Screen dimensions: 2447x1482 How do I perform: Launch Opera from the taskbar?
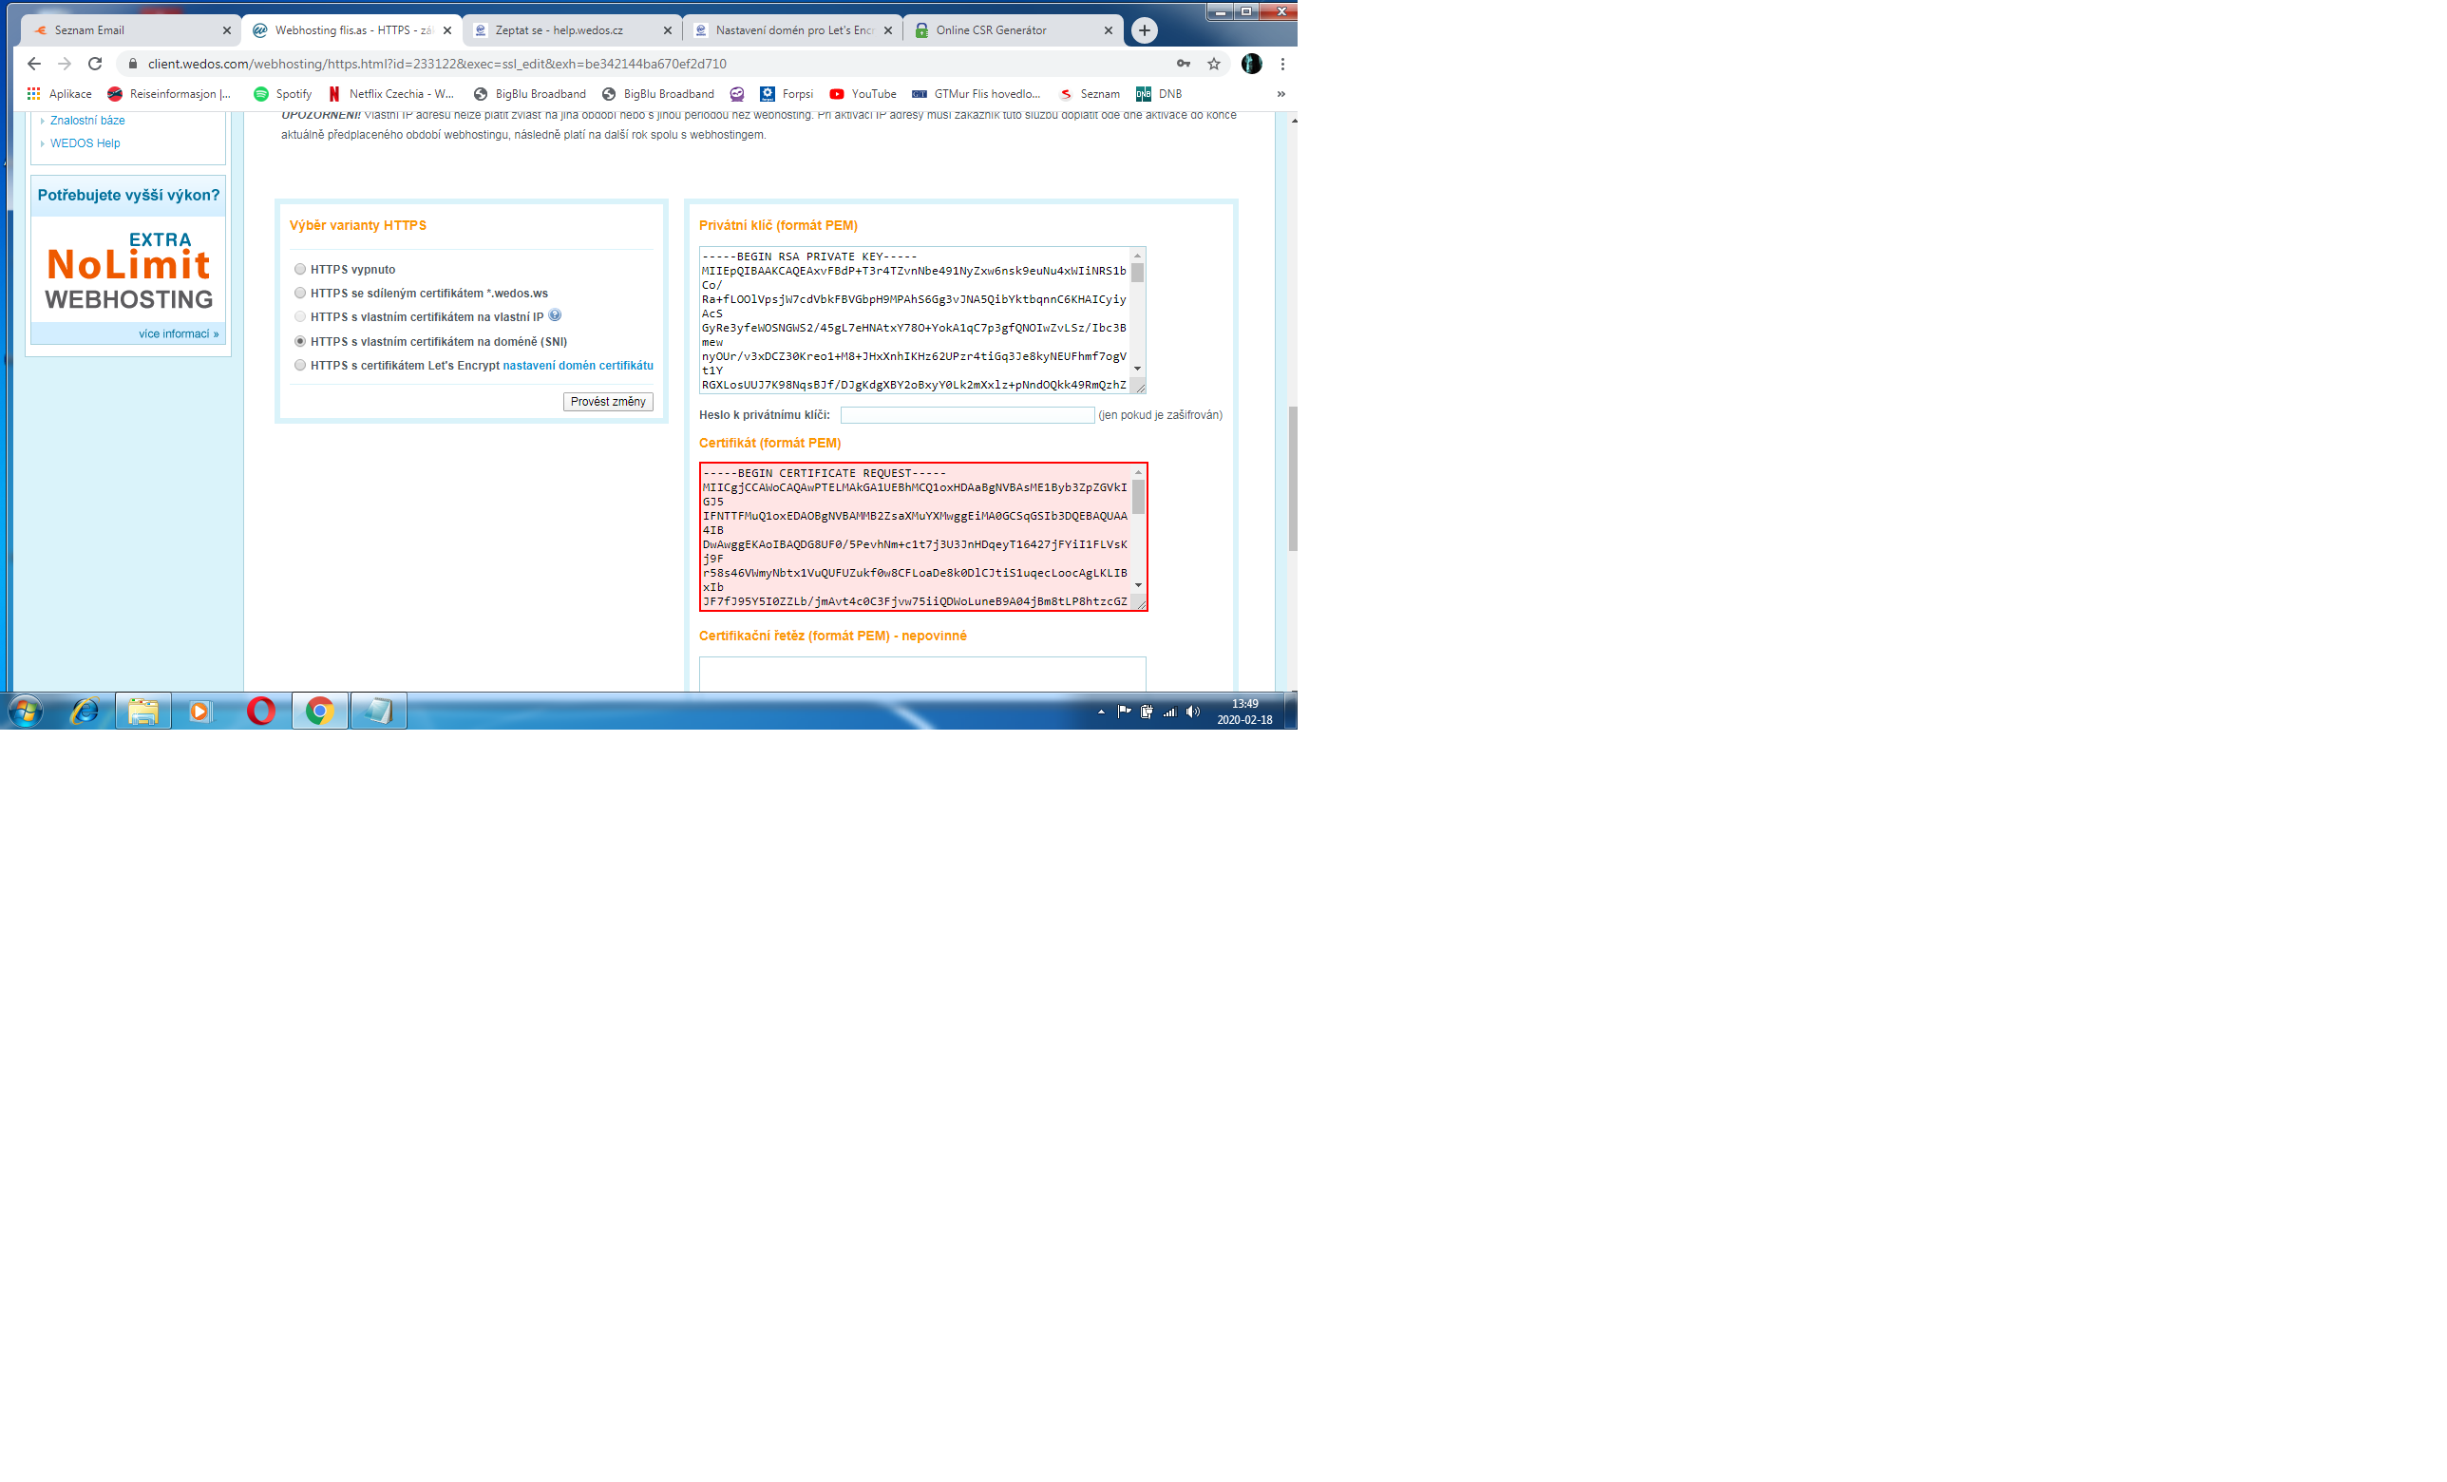[x=261, y=712]
